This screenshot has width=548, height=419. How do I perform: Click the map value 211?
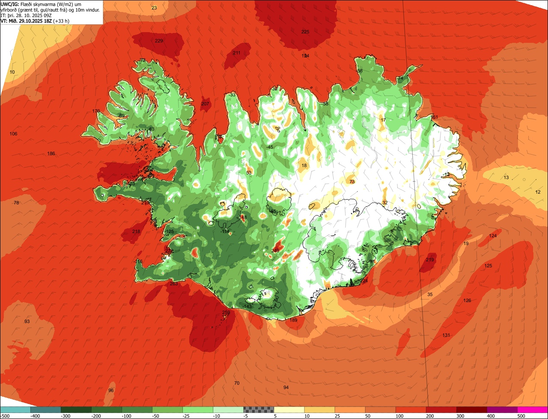[x=236, y=53]
